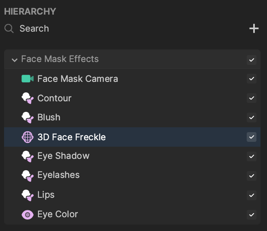Image resolution: width=267 pixels, height=231 pixels.
Task: Click the magnifier search icon
Action: click(x=9, y=28)
